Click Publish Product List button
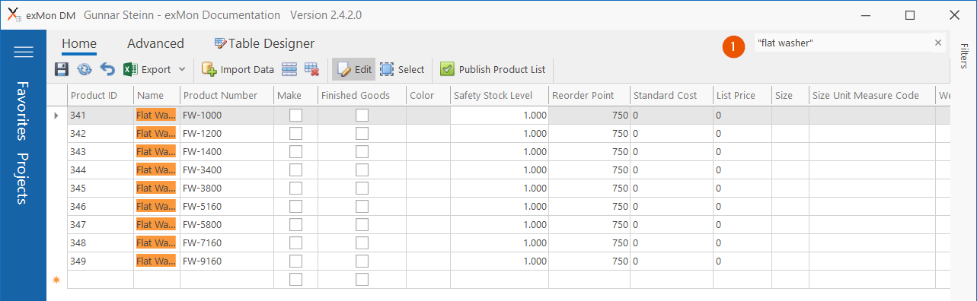 tap(493, 69)
